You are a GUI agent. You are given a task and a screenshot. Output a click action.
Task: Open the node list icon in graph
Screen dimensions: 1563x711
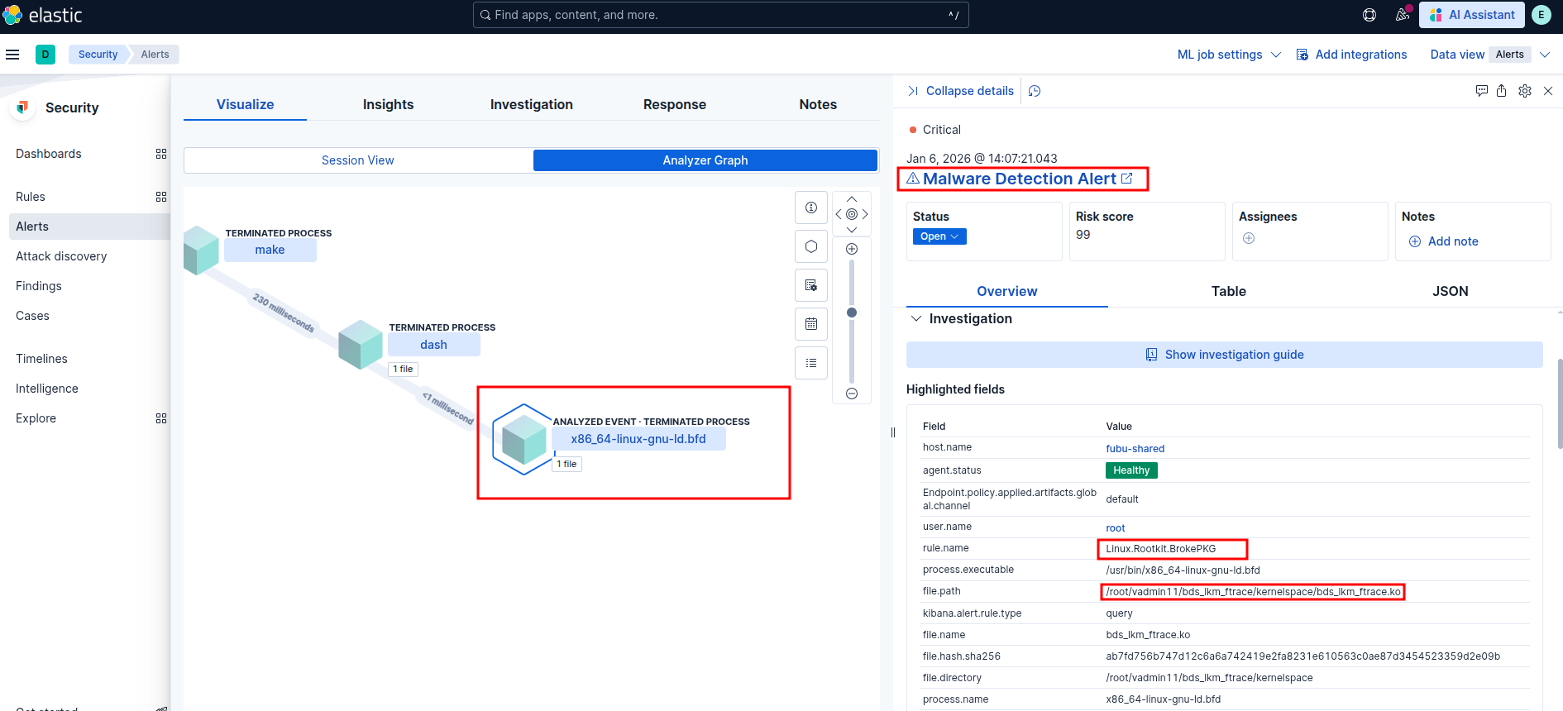pos(811,363)
